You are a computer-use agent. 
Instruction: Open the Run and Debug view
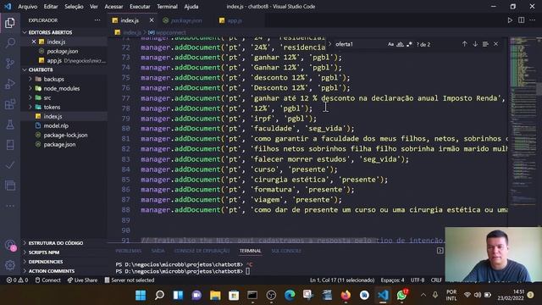point(10,84)
